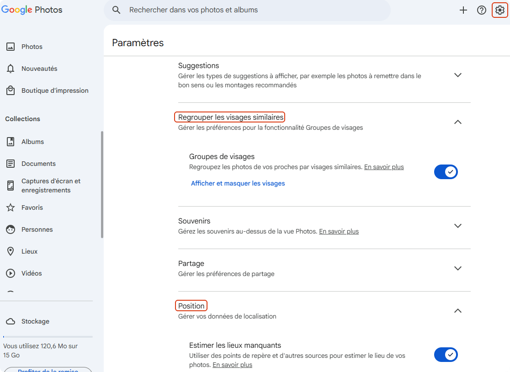Open the Lieux location pin icon
Screen dimensions: 510x372
11,251
